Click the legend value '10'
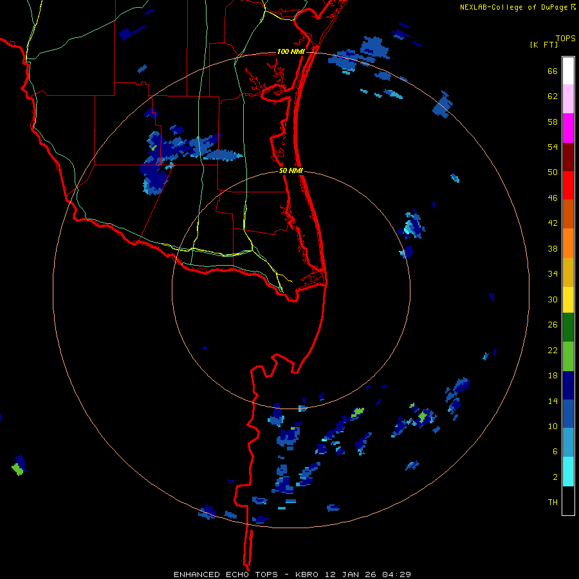 (553, 427)
